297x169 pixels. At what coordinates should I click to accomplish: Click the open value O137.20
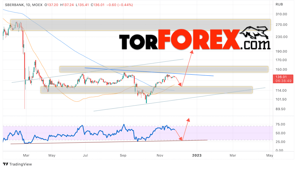coord(51,5)
